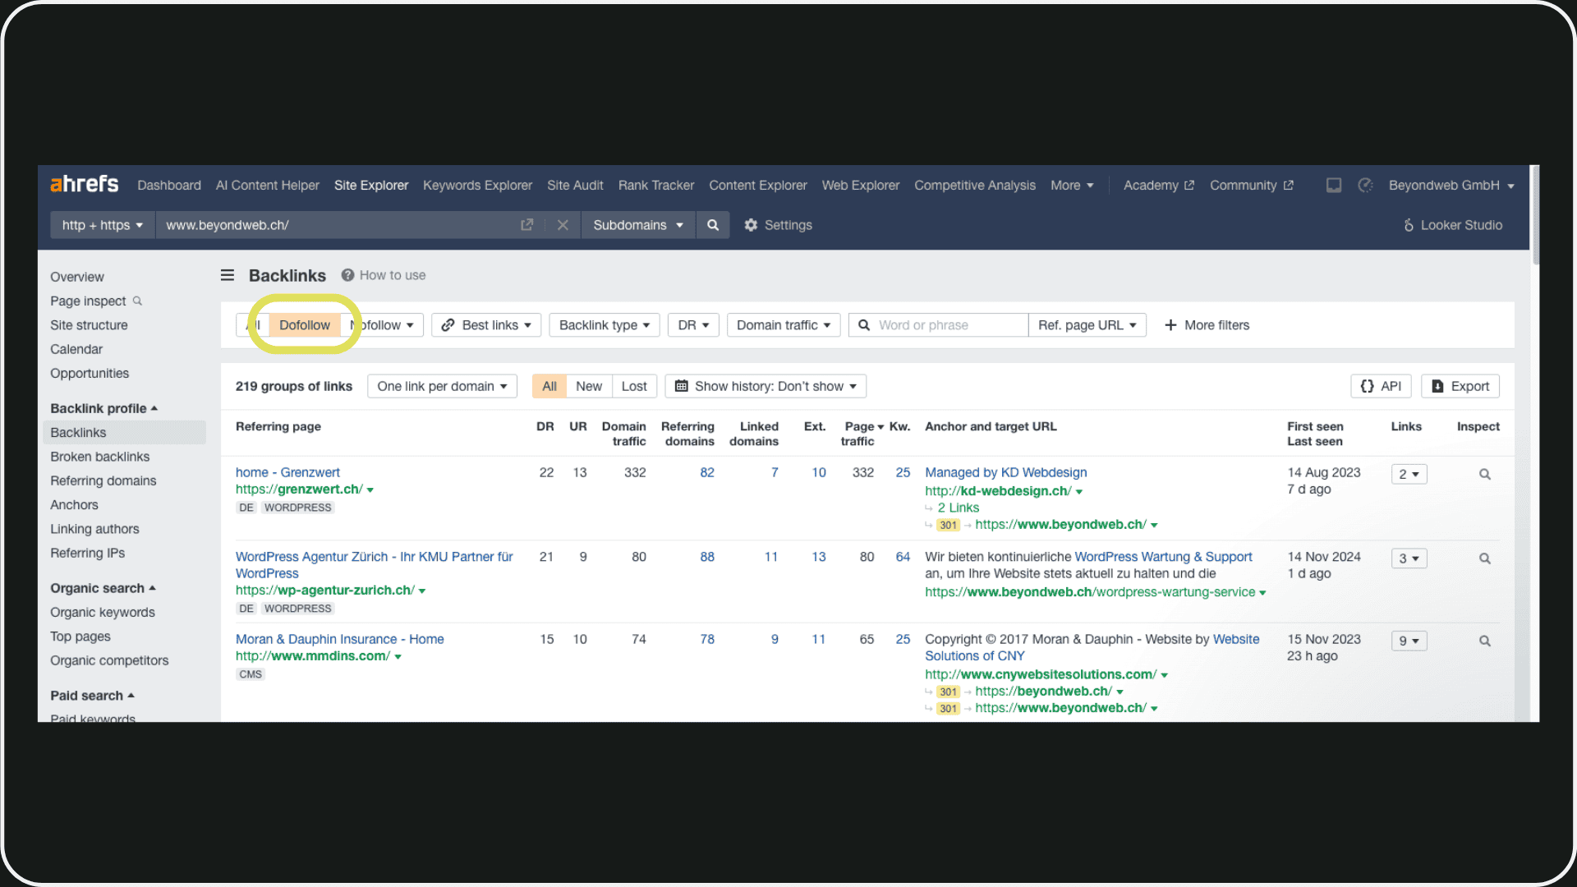
Task: Toggle the hamburger sidebar menu
Action: coord(228,275)
